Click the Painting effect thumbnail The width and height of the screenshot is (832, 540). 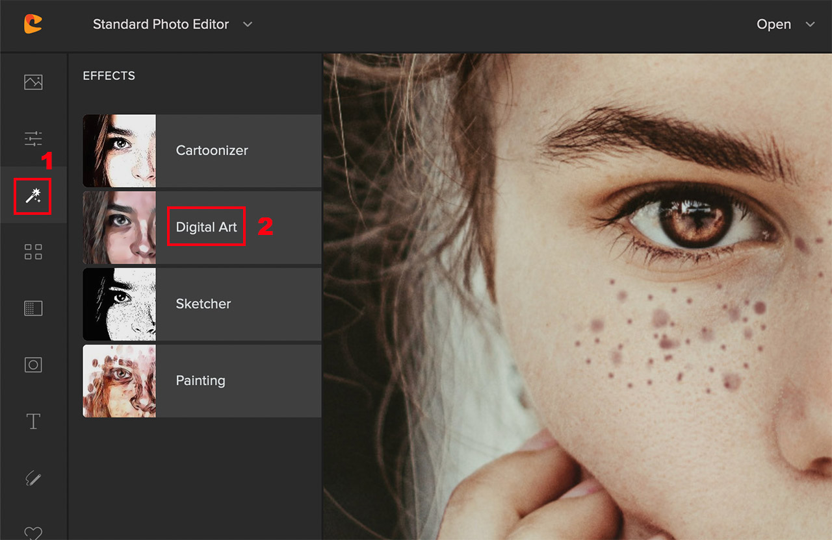[x=120, y=381]
